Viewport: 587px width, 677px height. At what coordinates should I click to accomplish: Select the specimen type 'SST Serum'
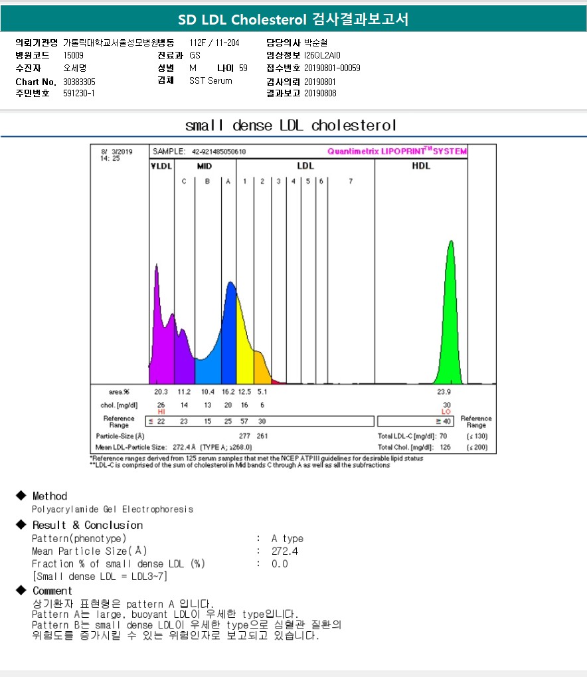pyautogui.click(x=210, y=81)
